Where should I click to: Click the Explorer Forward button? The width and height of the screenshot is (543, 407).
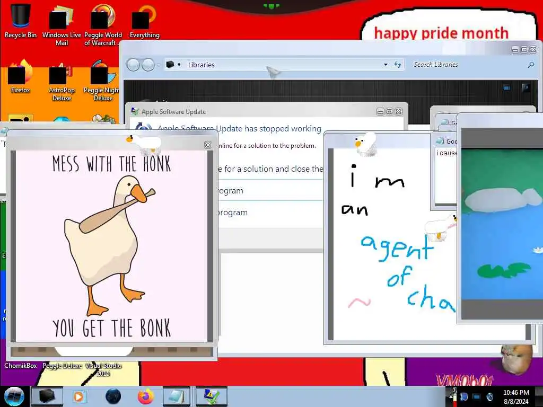148,65
